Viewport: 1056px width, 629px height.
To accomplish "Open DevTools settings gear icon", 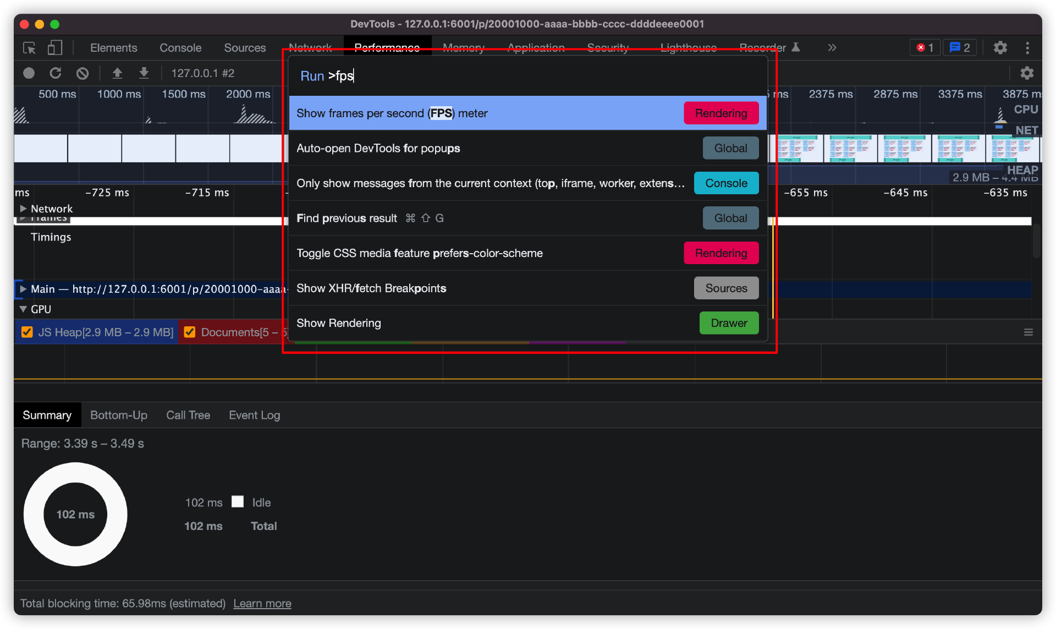I will tap(1000, 48).
